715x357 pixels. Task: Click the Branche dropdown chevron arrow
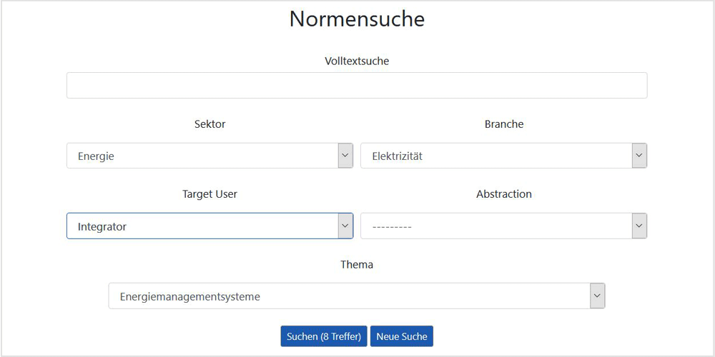[x=639, y=156]
